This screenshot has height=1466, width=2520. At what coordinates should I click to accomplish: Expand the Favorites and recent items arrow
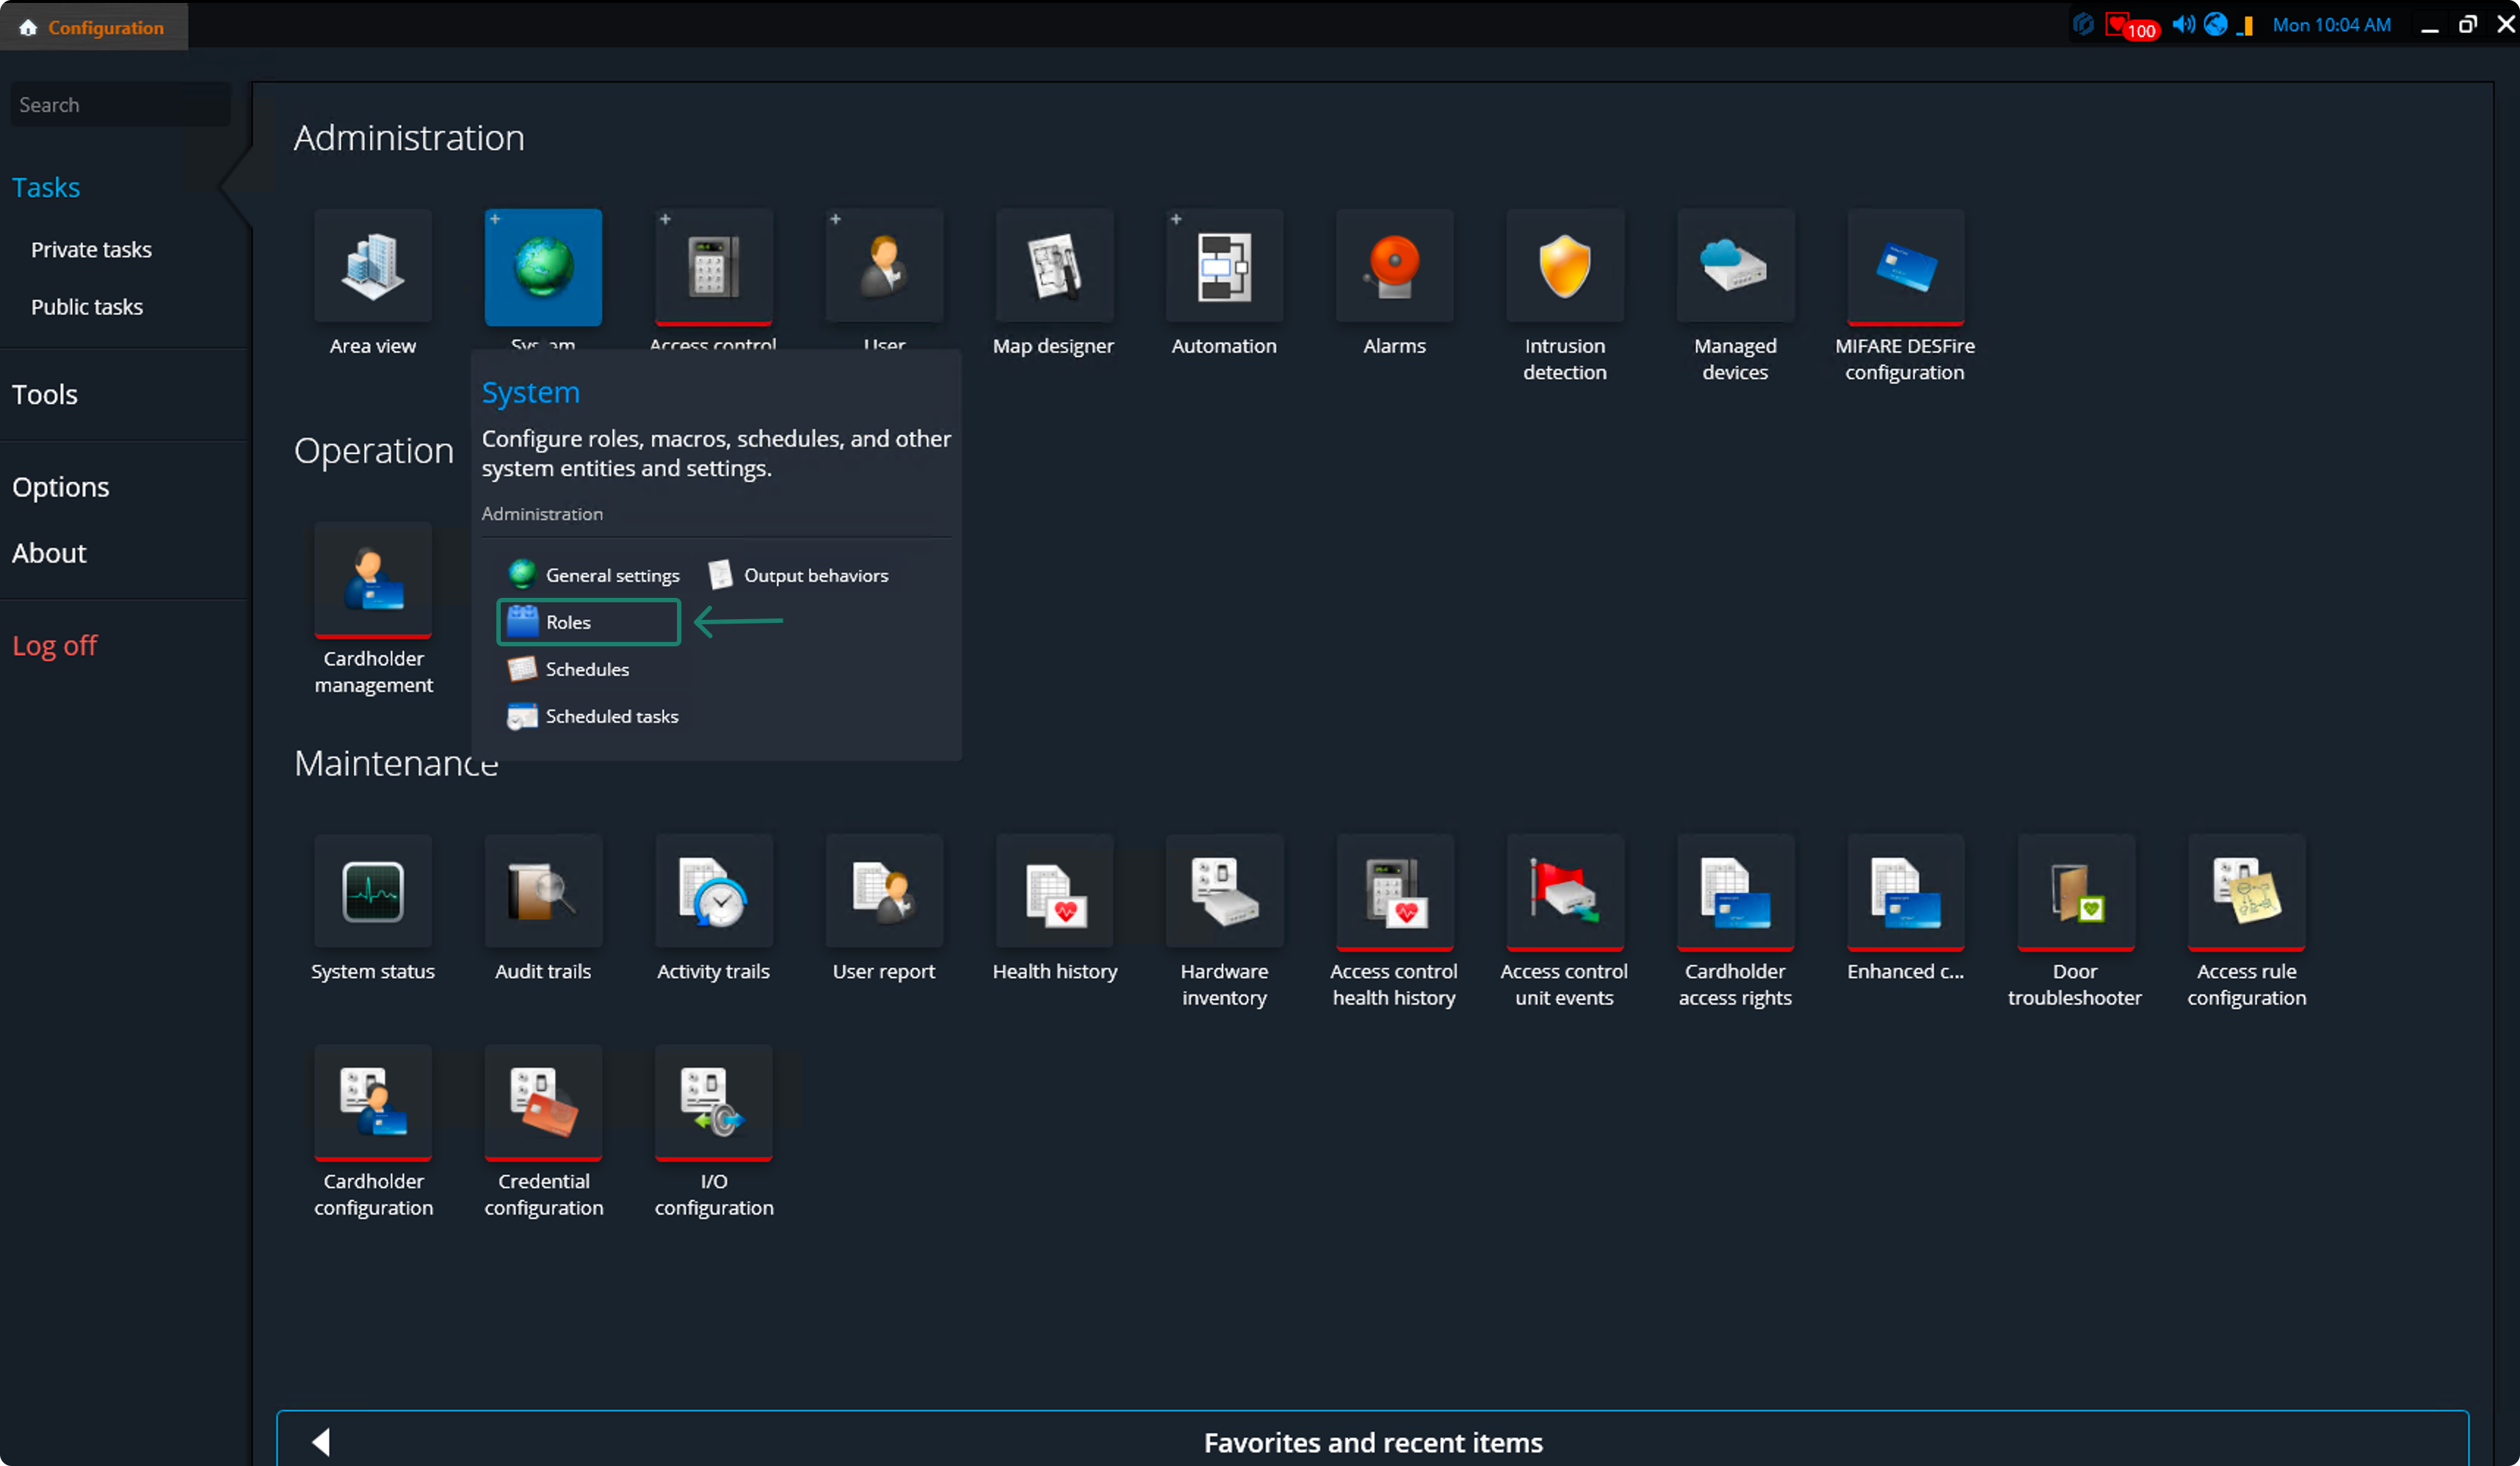tap(321, 1441)
